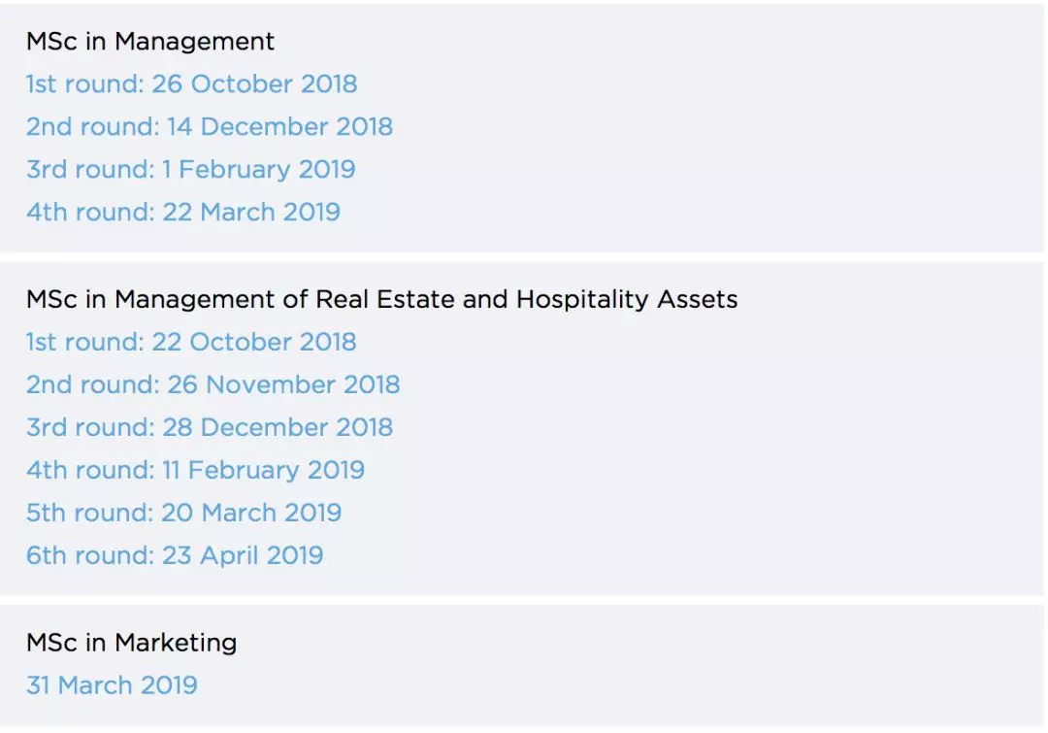Viewport: 1048px width, 733px height.
Task: Open 1st round: 22 October 2018 link
Action: (191, 343)
